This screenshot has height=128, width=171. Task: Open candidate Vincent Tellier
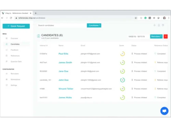pos(66,89)
